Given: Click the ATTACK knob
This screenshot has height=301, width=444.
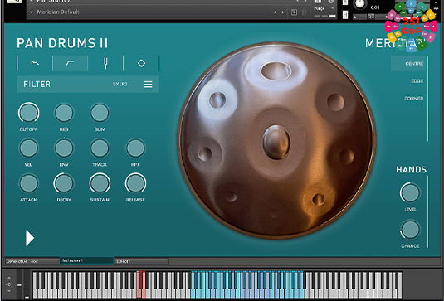Looking at the screenshot, I should [28, 183].
